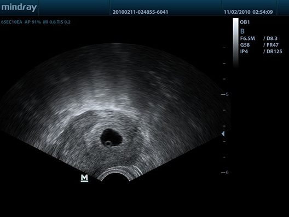This screenshot has height=217, width=289.
Task: Click the IP4 image processing value
Action: click(x=244, y=52)
